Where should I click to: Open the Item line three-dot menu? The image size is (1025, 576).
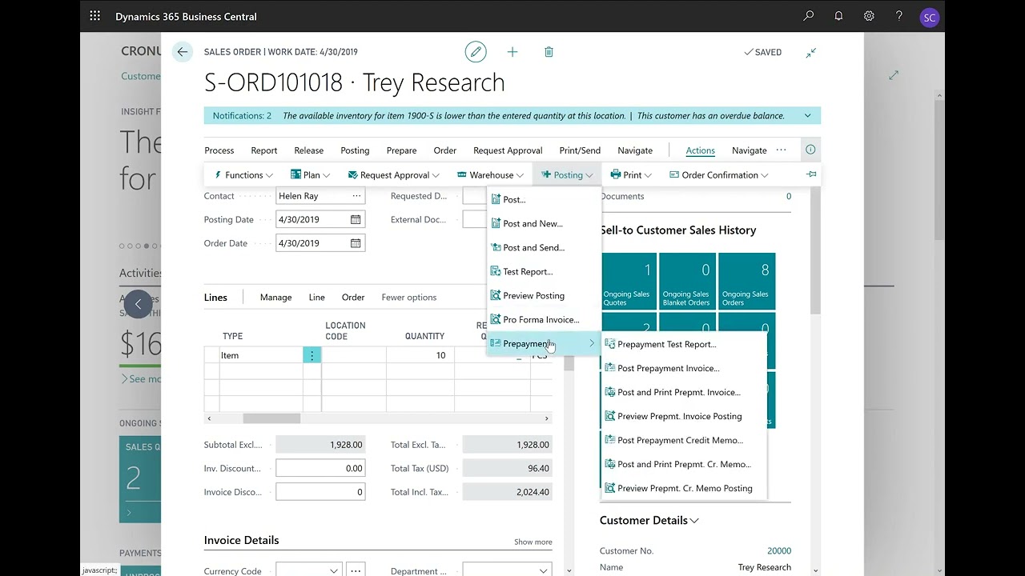click(x=312, y=355)
